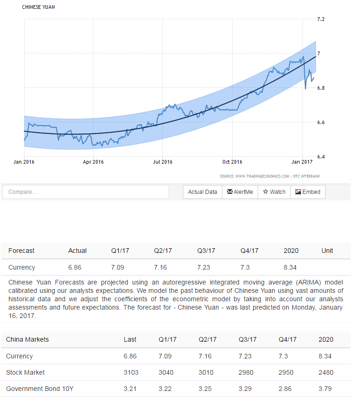This screenshot has width=354, height=397.
Task: Click the Jan 2017 x-axis label
Action: tap(302, 162)
